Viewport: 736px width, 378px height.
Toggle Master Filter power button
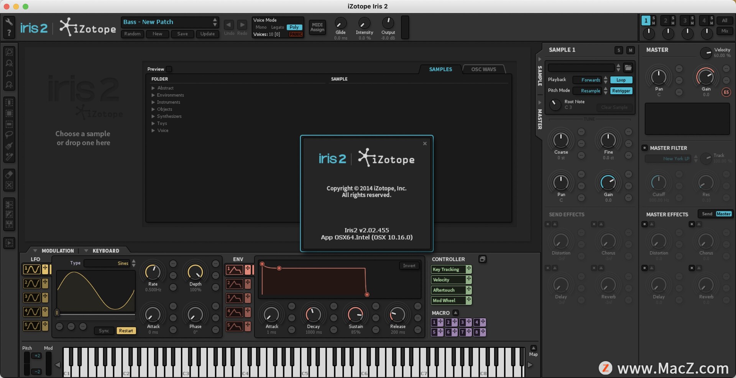[x=644, y=148]
